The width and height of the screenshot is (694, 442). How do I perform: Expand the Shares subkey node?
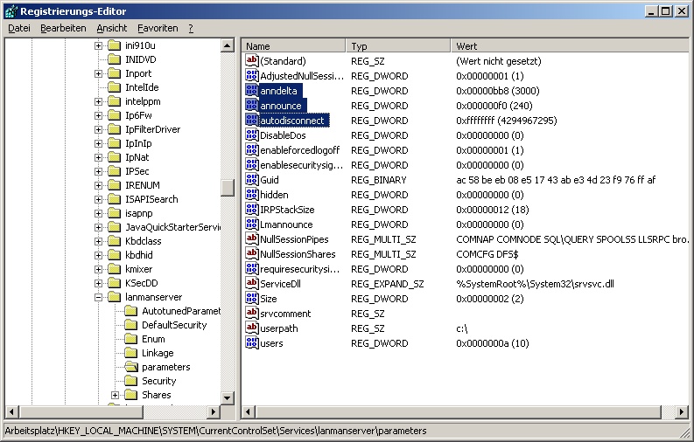point(115,395)
